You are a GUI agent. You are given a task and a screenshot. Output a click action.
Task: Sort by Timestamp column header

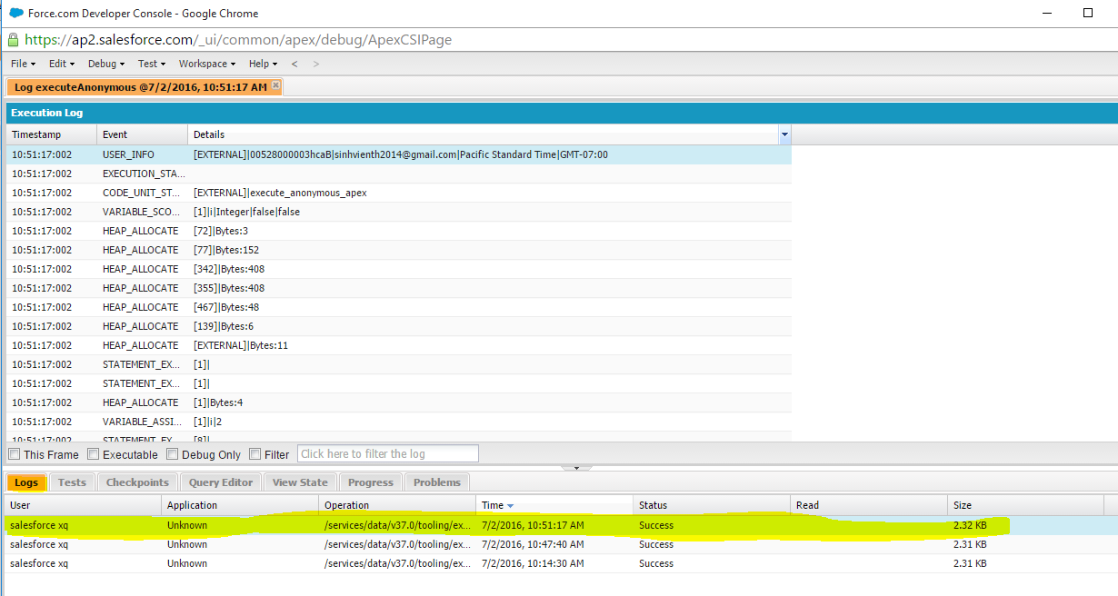click(x=51, y=134)
